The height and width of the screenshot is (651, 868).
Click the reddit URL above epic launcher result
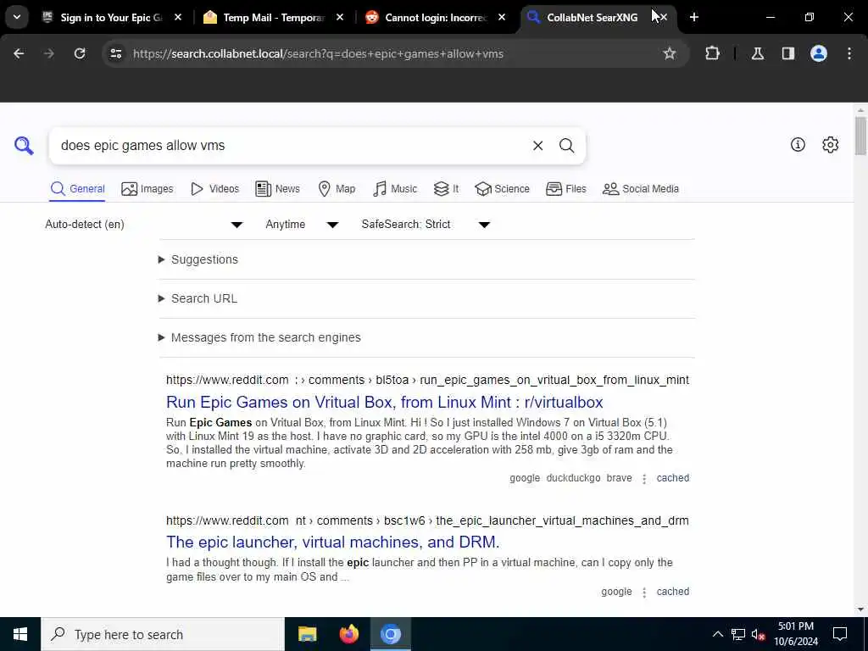pyautogui.click(x=427, y=520)
